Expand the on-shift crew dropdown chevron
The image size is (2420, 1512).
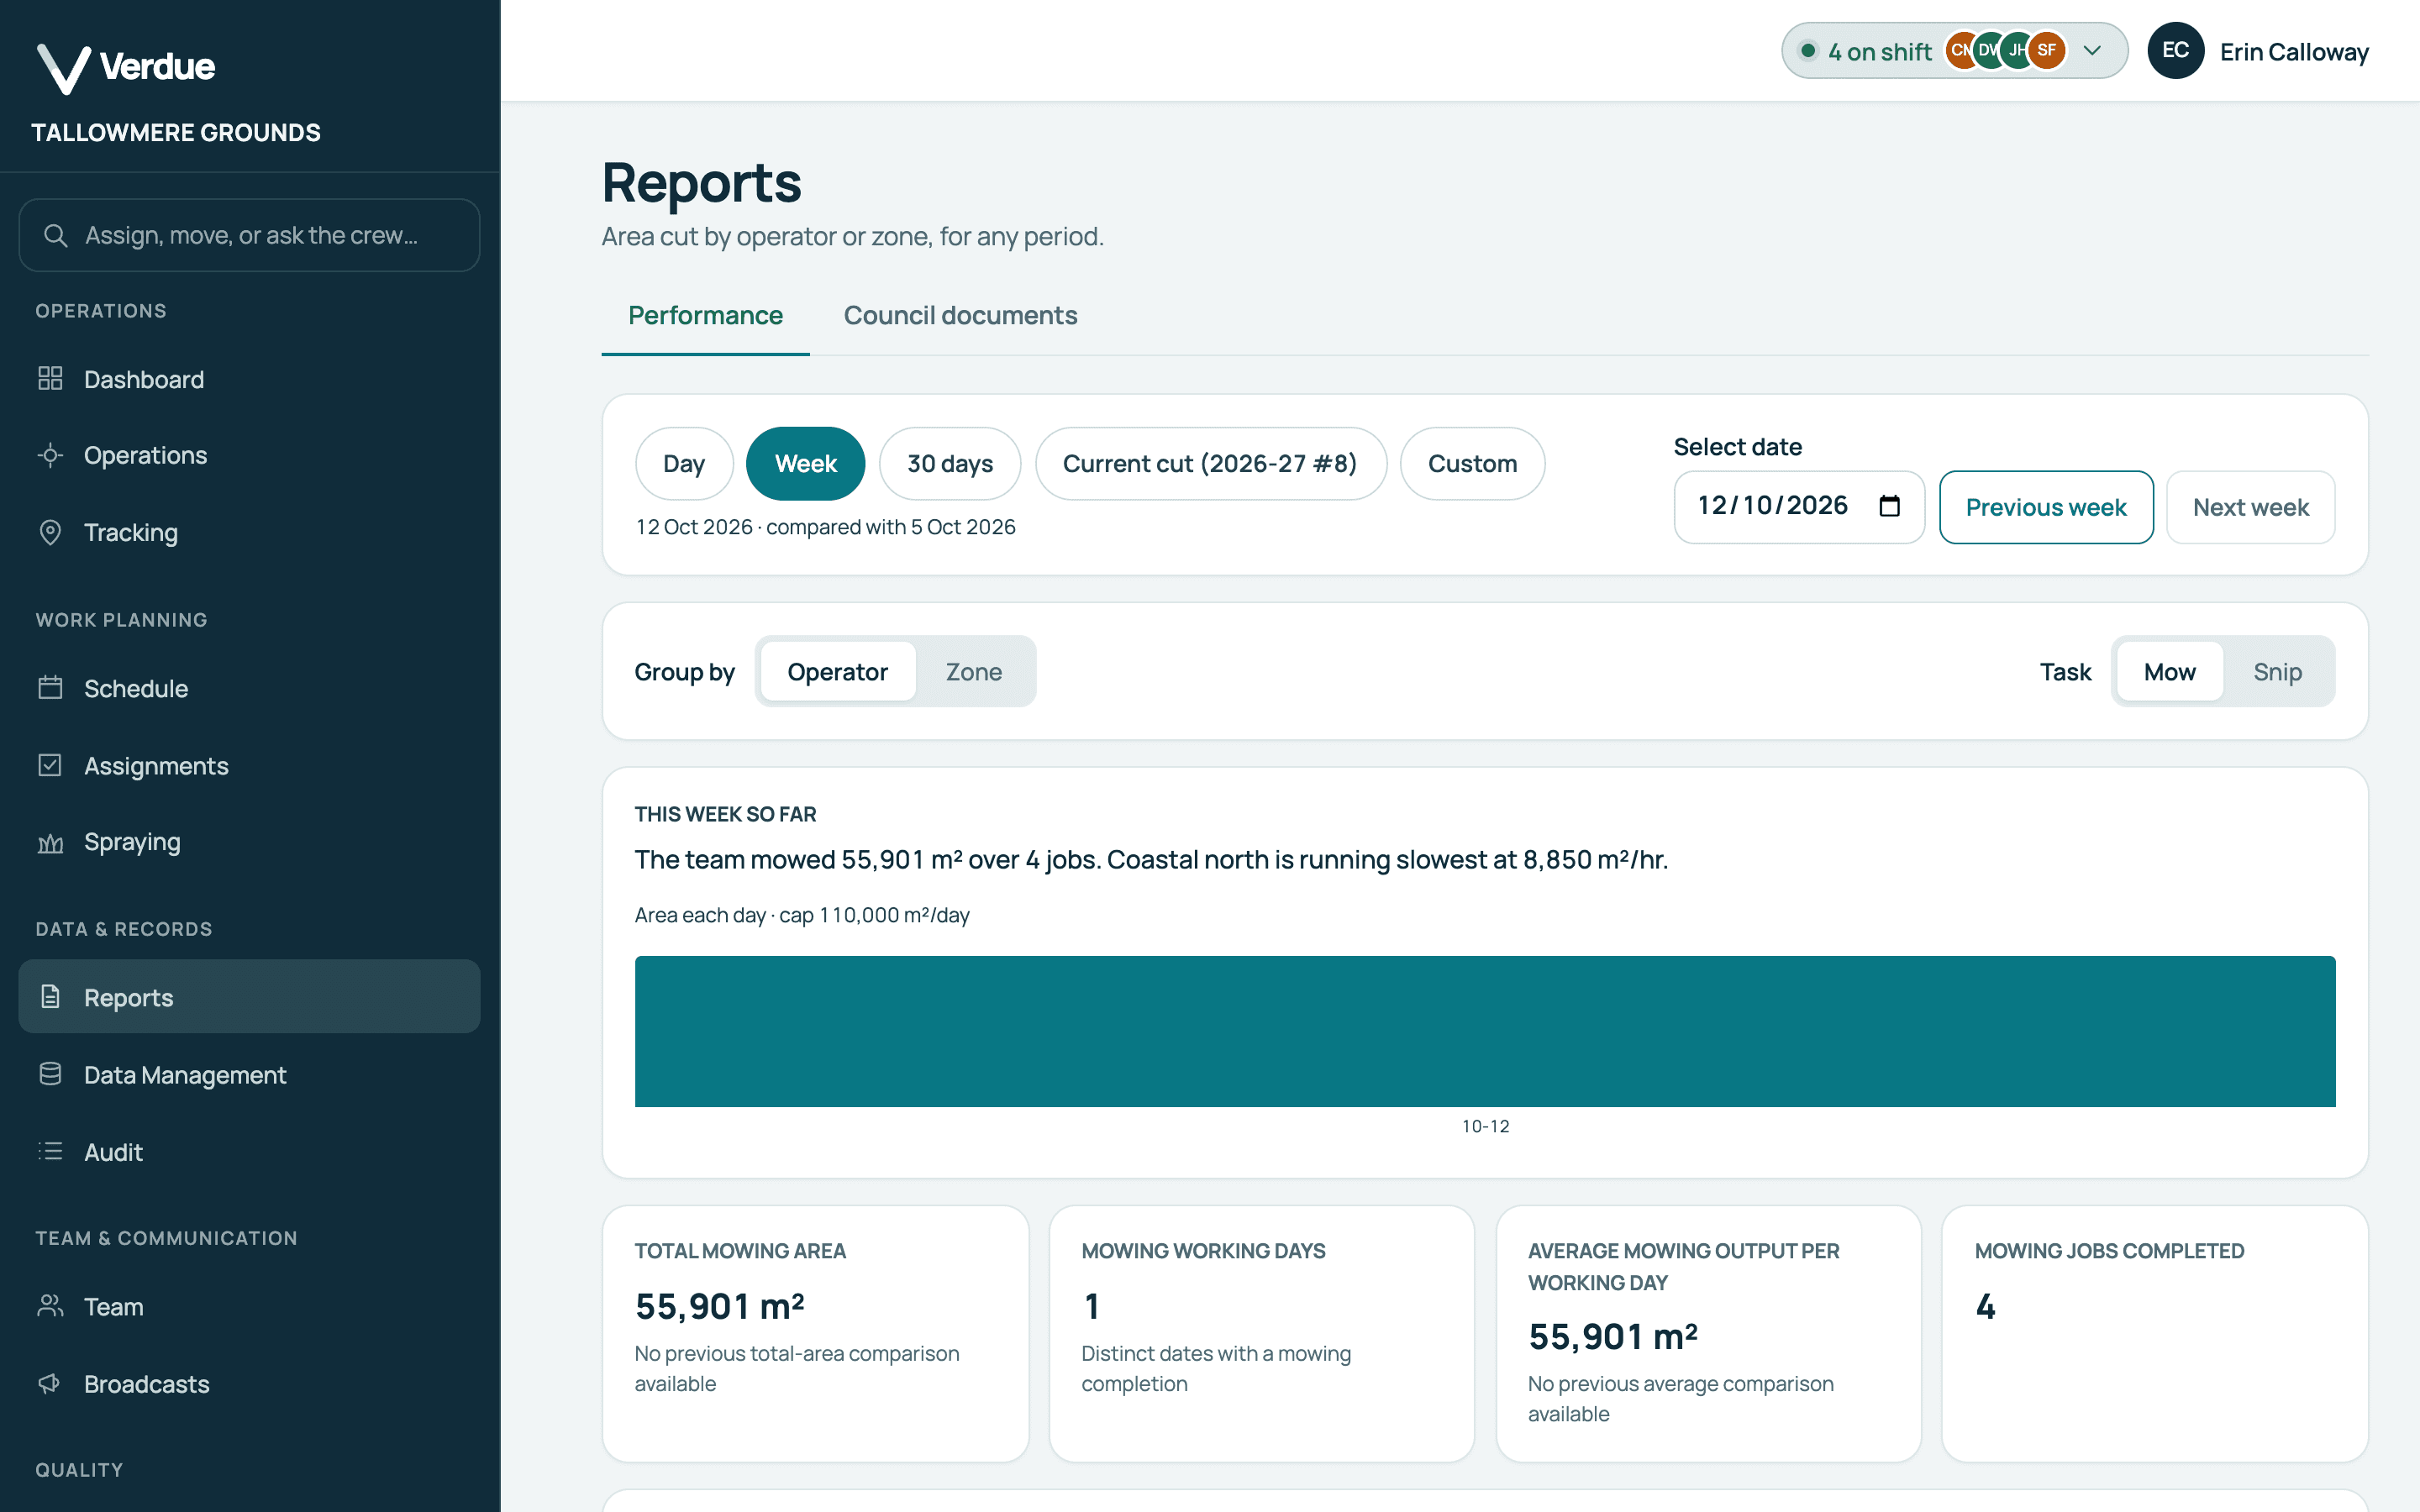click(2092, 50)
